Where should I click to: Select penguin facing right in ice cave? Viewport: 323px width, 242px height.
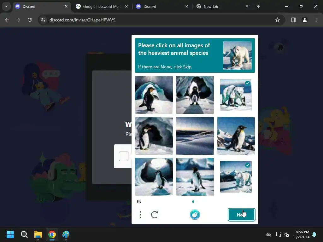[154, 95]
